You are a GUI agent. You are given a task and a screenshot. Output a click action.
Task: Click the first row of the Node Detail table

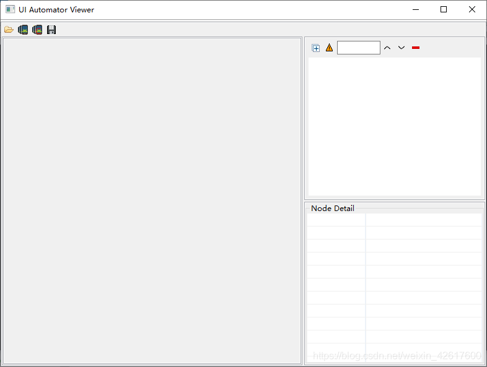coord(394,220)
